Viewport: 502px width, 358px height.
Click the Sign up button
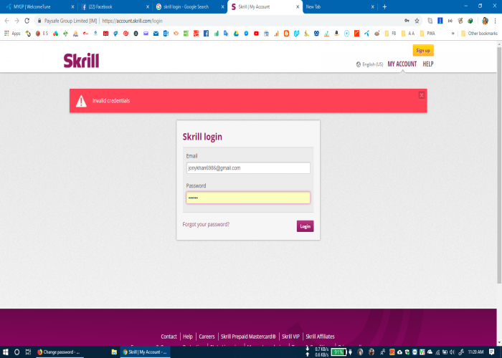click(423, 51)
